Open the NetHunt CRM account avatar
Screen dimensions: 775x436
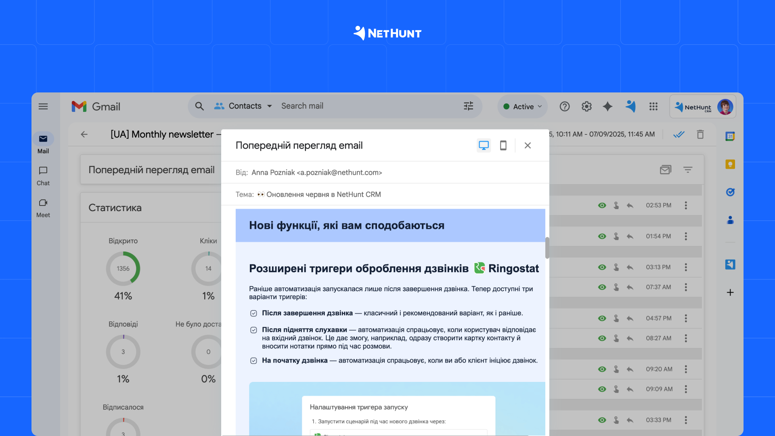coord(725,107)
